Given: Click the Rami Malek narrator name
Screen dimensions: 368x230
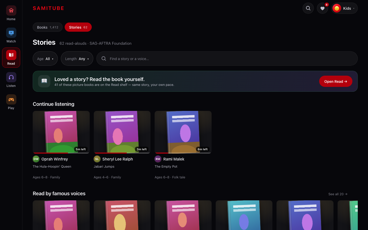Looking at the screenshot, I should pyautogui.click(x=174, y=159).
